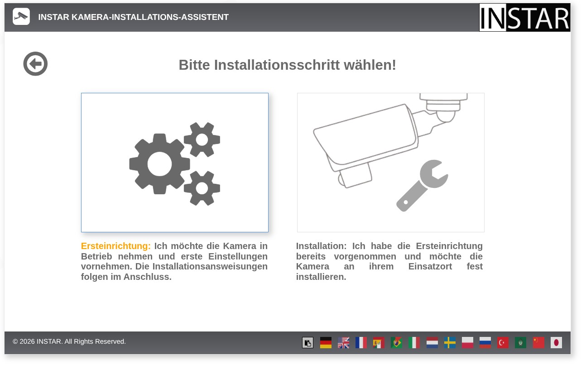Viewport: 586px width, 365px height.
Task: Go back using the circular arrow icon
Action: pos(35,64)
